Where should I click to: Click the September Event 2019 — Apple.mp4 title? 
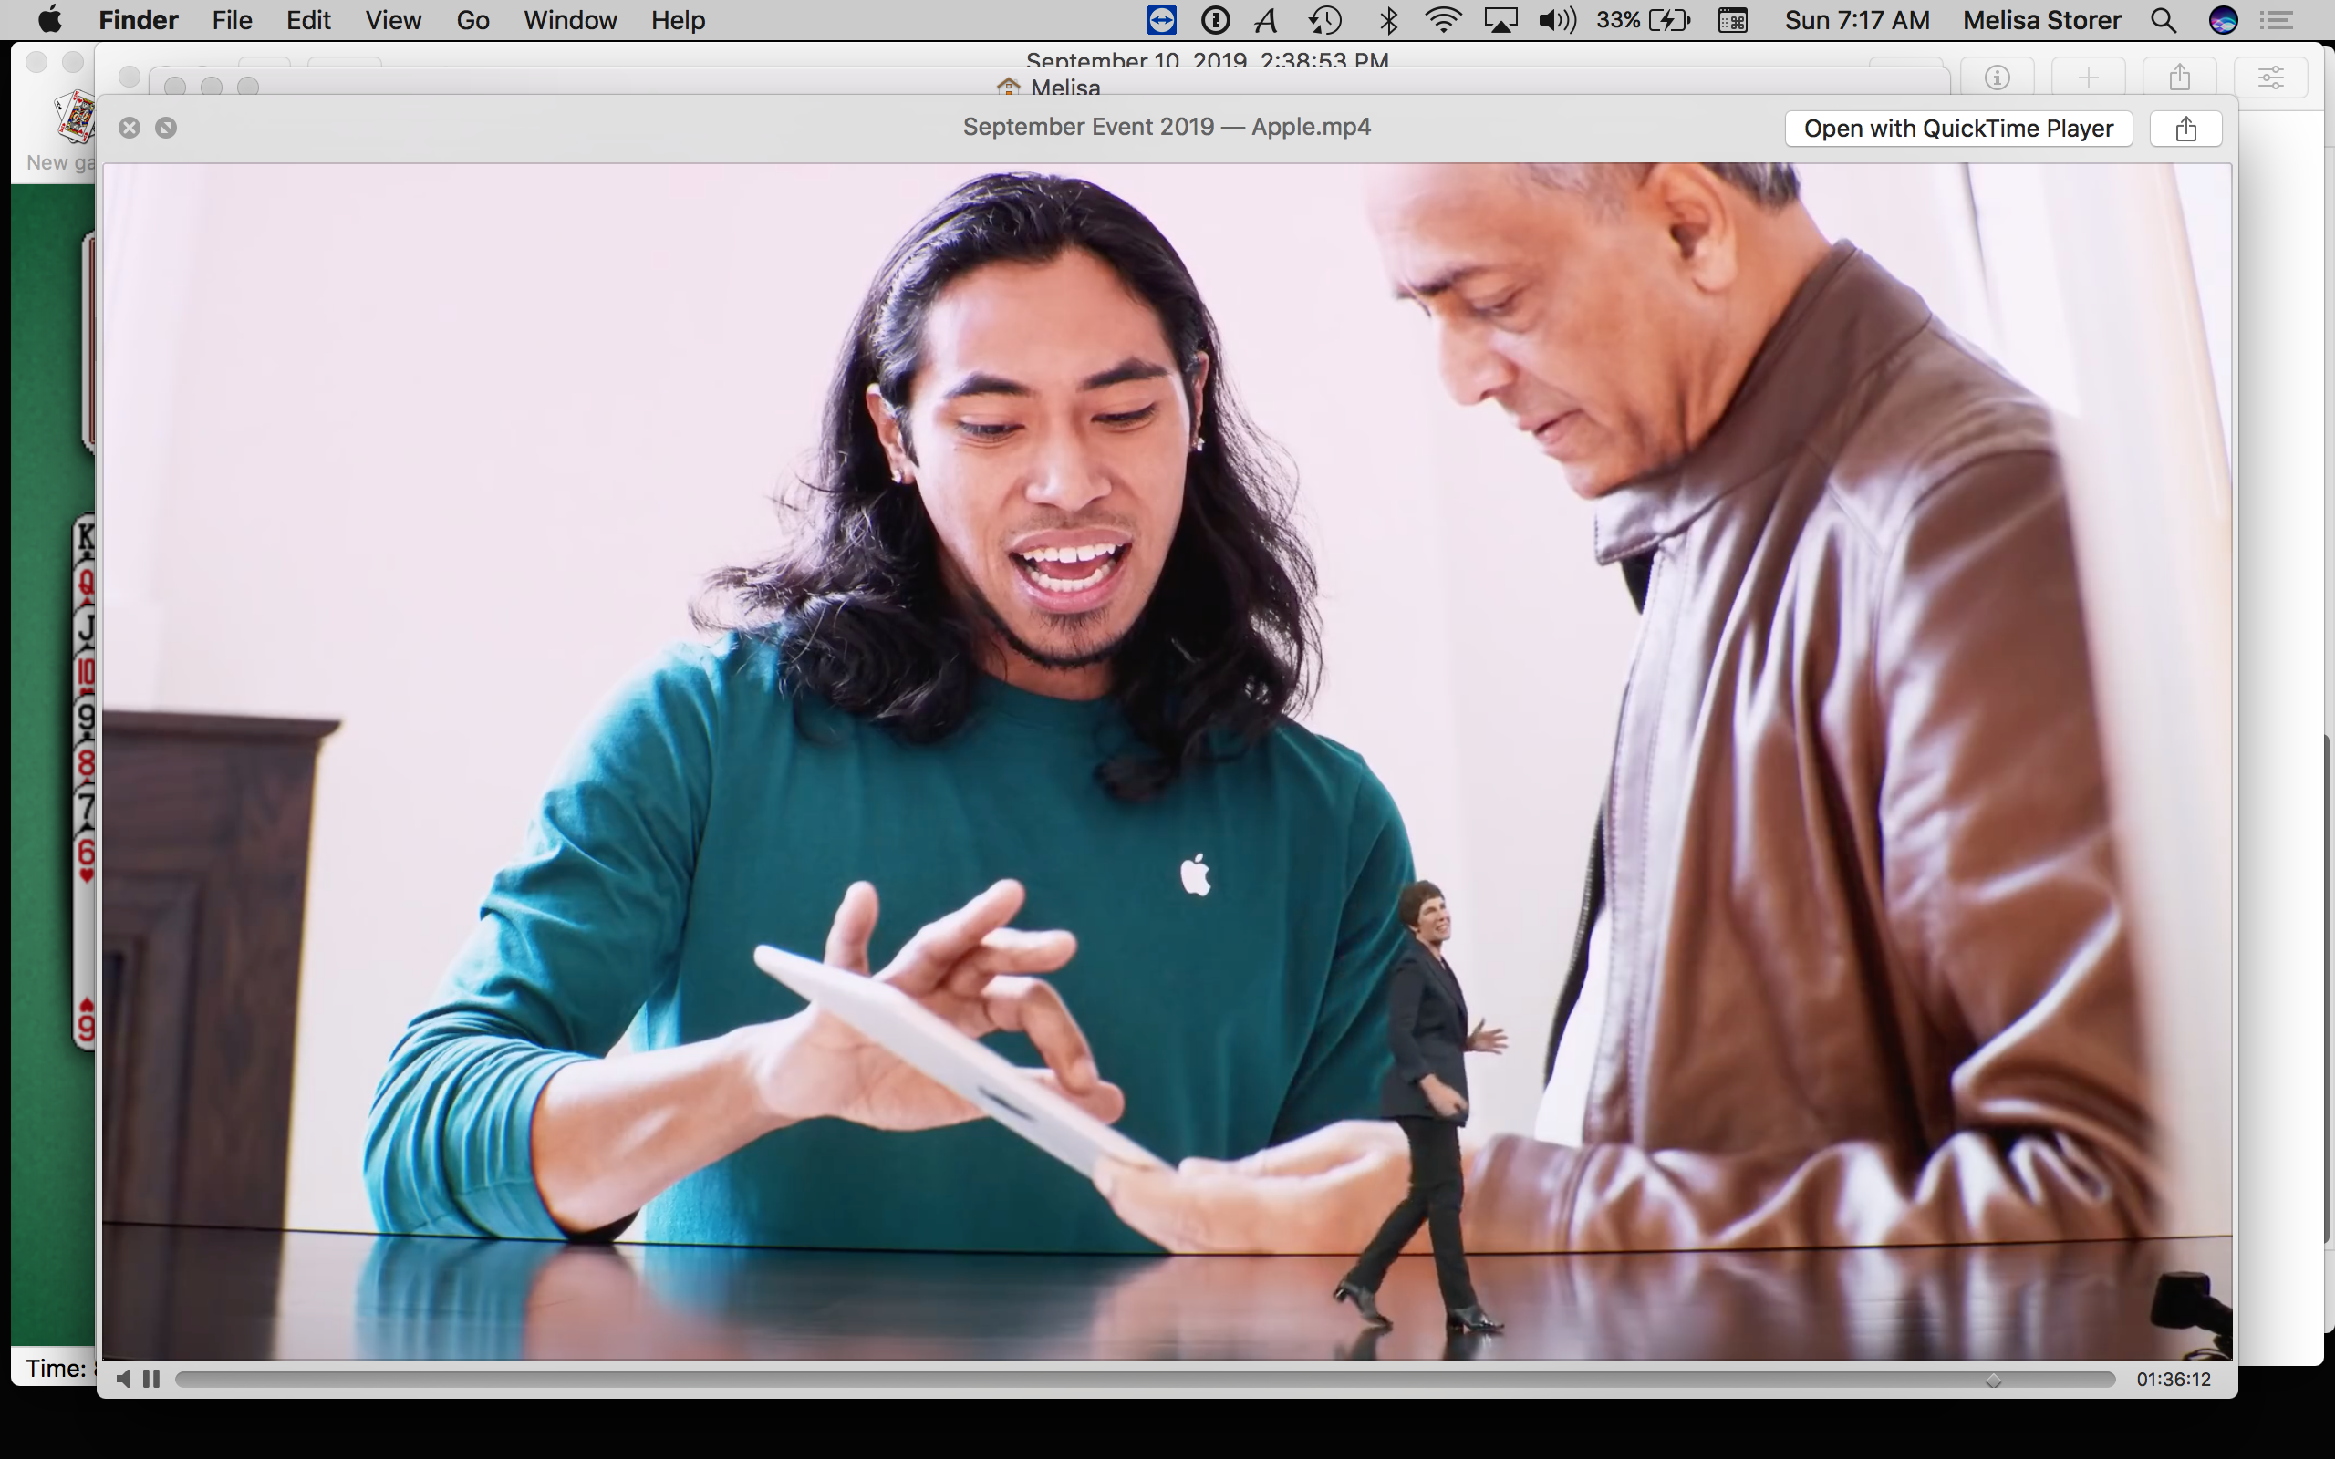coord(1167,127)
